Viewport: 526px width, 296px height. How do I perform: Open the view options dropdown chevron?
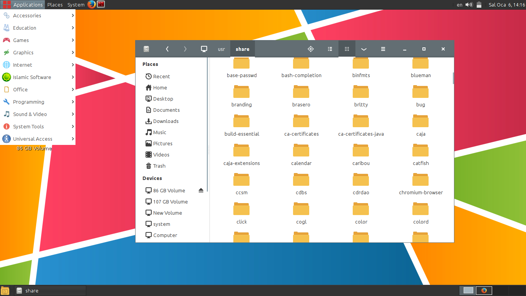[364, 49]
